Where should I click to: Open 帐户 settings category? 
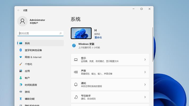(41, 78)
